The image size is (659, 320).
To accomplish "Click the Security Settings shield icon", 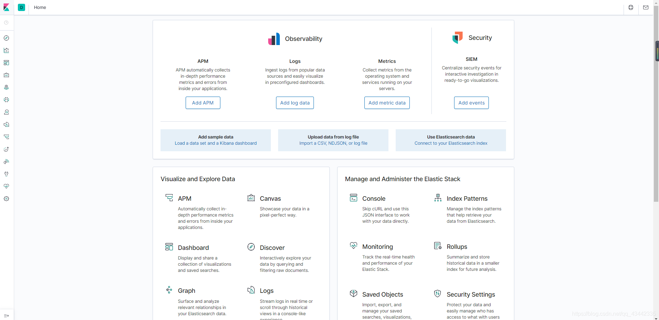I will 438,293.
